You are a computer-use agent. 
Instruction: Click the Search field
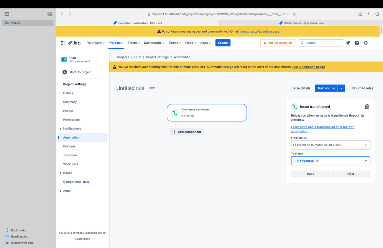click(321, 43)
